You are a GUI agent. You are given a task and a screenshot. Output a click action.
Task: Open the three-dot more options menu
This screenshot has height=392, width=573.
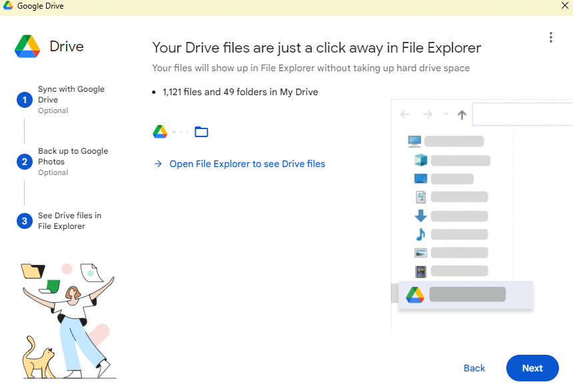click(551, 37)
